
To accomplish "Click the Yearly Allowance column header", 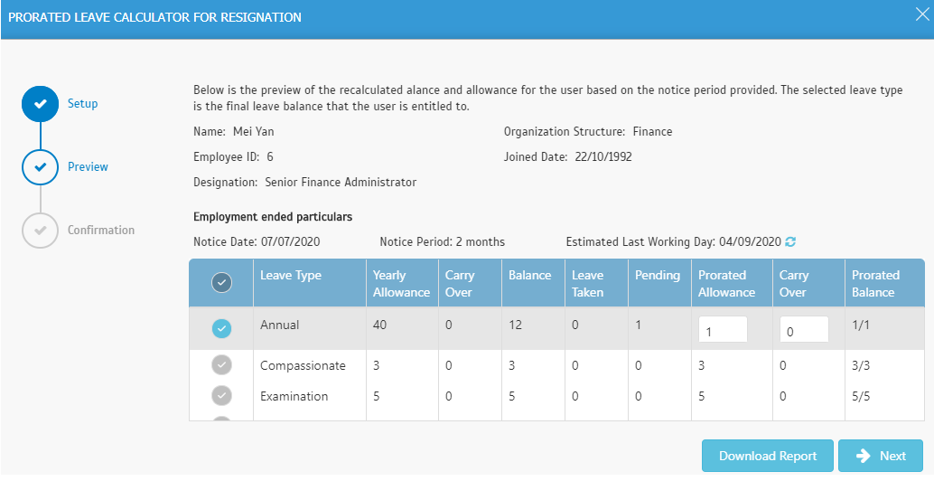I will [x=401, y=284].
